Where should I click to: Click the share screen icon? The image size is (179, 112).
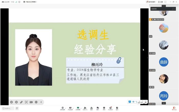(78, 108)
